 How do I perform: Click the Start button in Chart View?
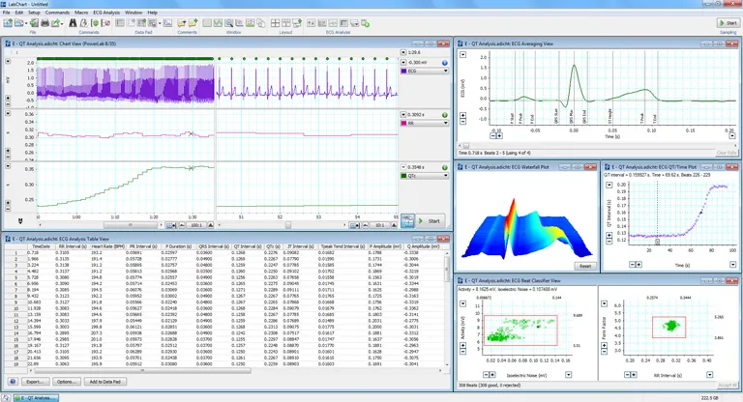coord(430,220)
